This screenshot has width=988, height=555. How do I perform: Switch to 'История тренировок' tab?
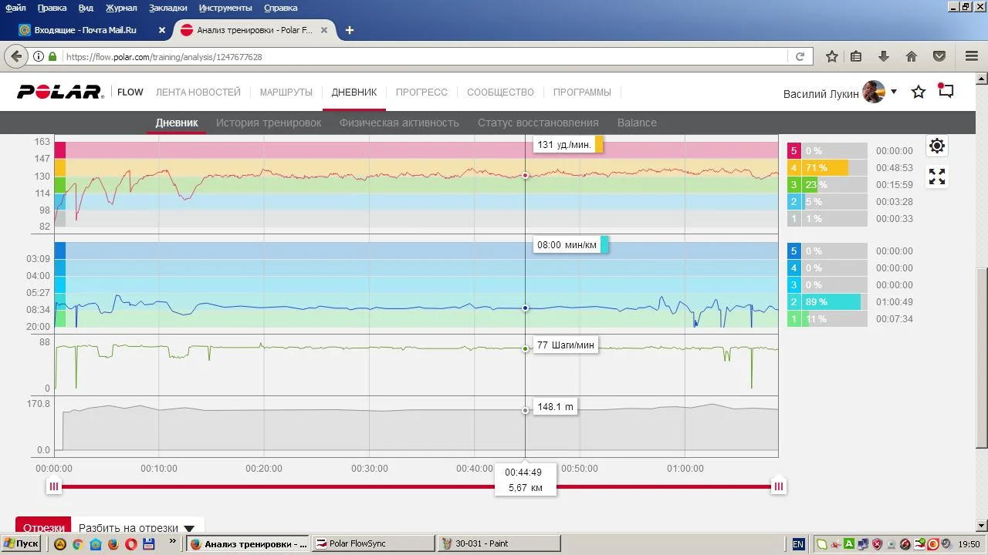[x=268, y=123]
